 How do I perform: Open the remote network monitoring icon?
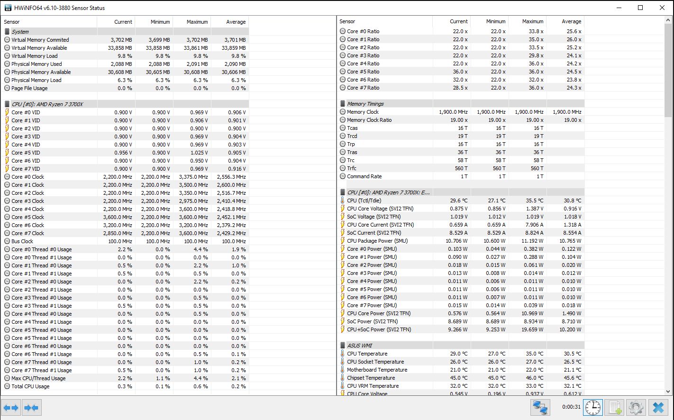tap(540, 408)
